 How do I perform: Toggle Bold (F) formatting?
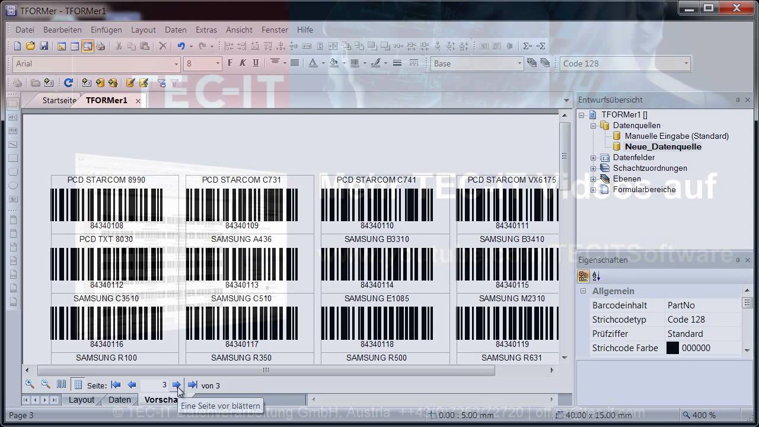click(230, 63)
